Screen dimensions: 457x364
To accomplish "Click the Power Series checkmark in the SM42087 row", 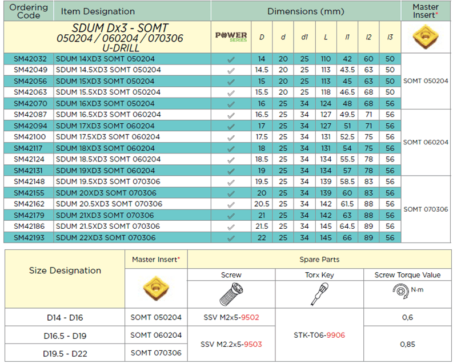I will point(231,116).
